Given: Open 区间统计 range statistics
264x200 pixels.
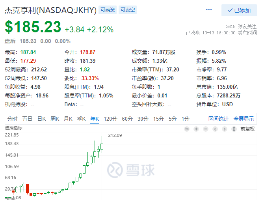Looking at the screenshot, I should tap(219, 119).
